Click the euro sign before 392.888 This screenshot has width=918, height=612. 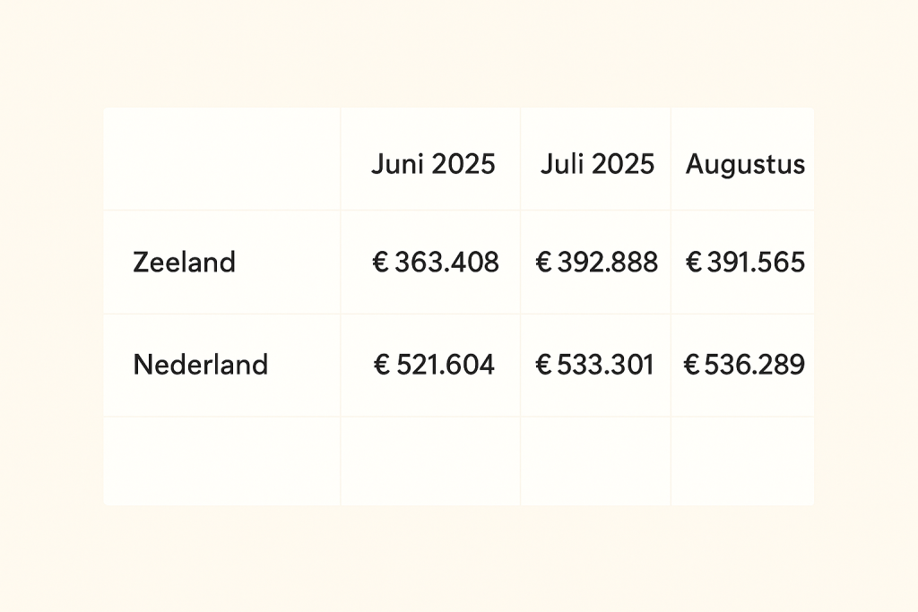[543, 263]
